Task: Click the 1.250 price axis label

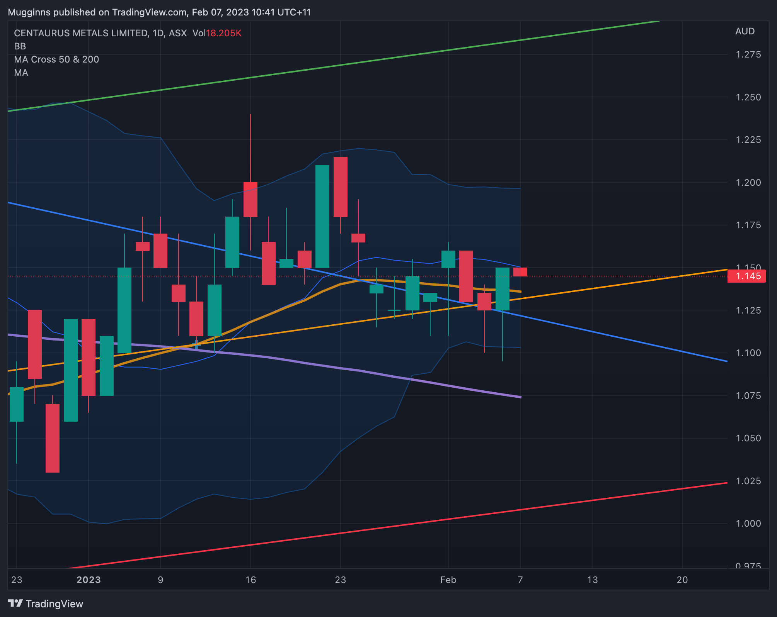Action: [x=748, y=97]
